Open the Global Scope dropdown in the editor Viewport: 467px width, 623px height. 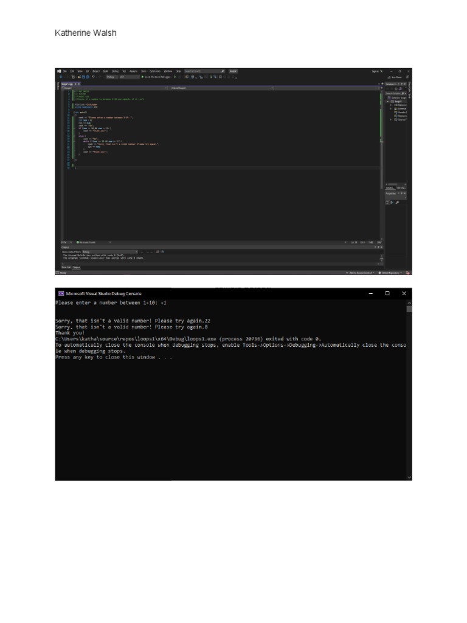[x=221, y=88]
